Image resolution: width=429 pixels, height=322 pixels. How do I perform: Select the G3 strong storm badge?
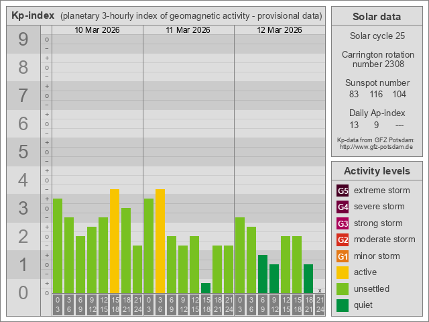(x=343, y=223)
